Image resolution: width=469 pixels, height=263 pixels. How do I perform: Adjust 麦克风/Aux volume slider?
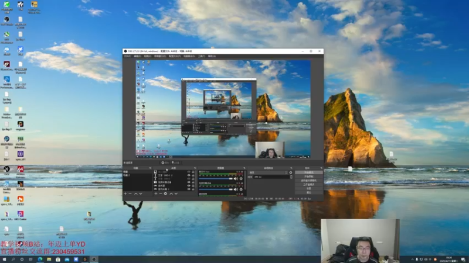216,179
